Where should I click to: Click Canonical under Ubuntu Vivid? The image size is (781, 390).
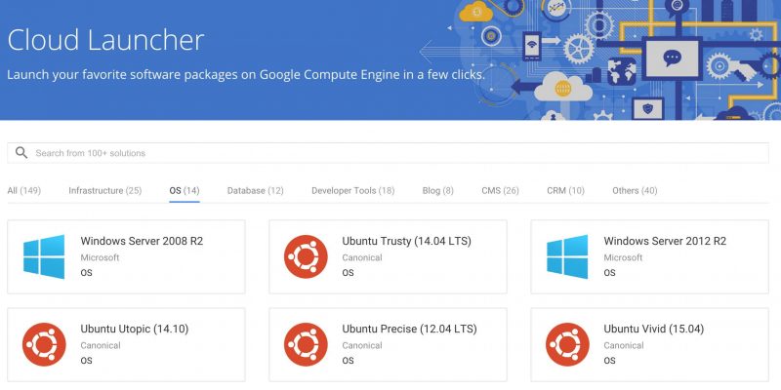[624, 345]
